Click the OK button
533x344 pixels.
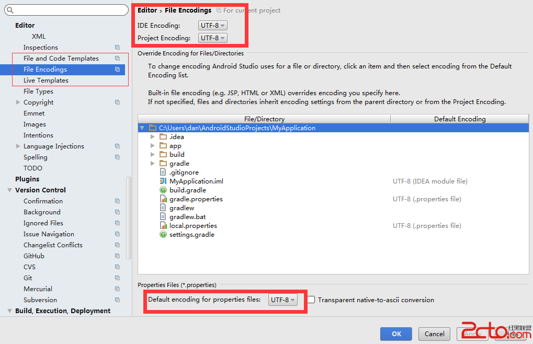click(x=396, y=334)
